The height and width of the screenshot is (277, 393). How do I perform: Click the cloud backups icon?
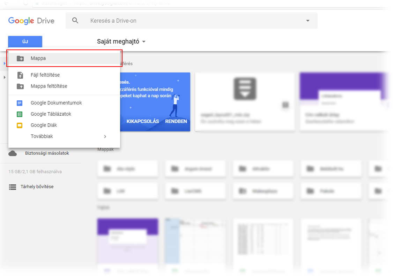point(13,153)
